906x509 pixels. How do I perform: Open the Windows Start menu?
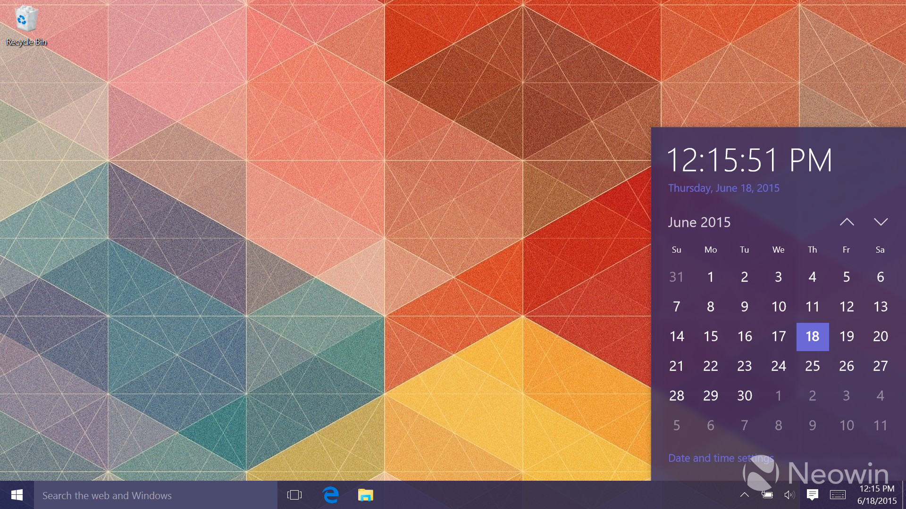17,495
